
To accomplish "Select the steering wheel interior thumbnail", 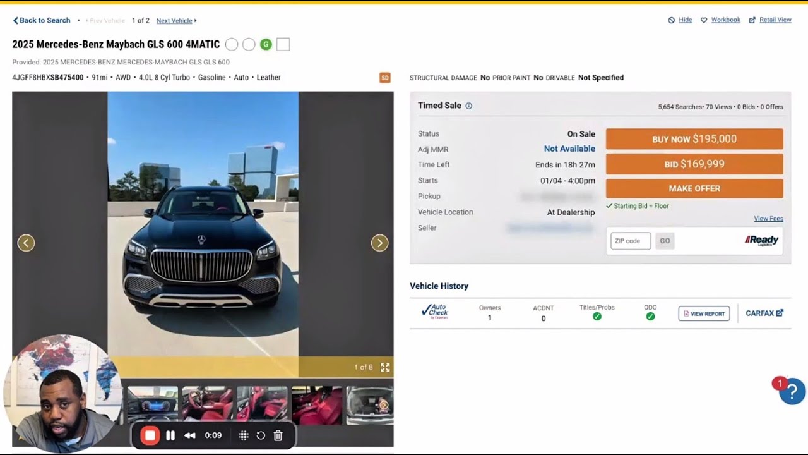I will click(x=207, y=405).
